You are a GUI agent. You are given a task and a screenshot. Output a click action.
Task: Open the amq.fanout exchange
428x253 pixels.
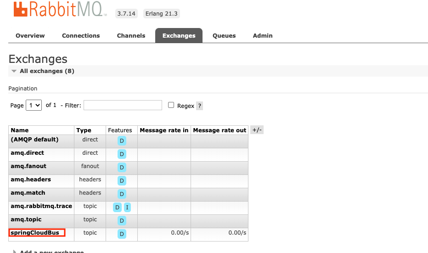(x=28, y=166)
